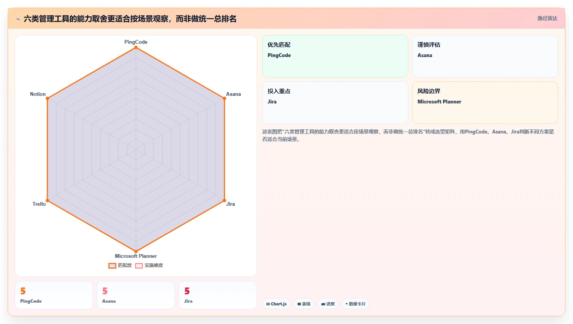Viewport: 573px width, 324px height.
Task: Click the Jira radar axis label
Action: [230, 204]
